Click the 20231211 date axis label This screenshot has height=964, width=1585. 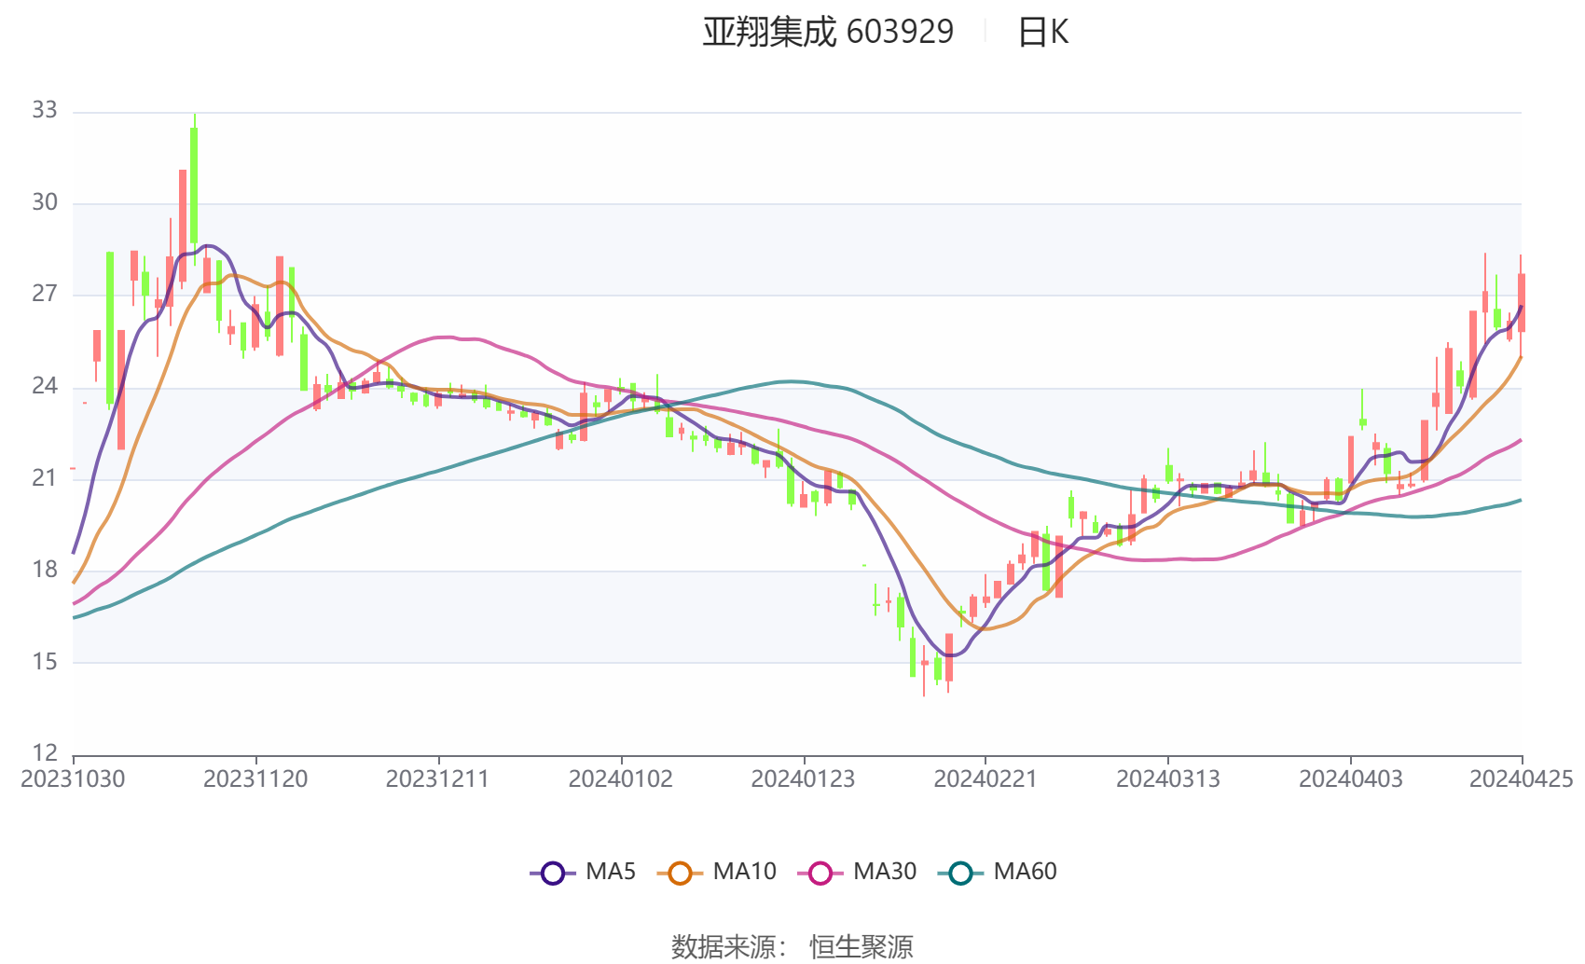click(x=438, y=779)
